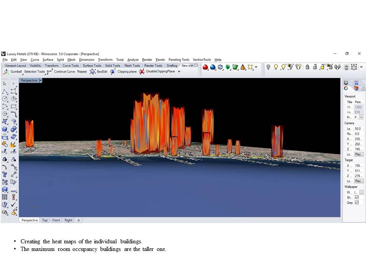This screenshot has width=366, height=275.
Task: Click the Camera X coordinate field
Action: coord(359,139)
